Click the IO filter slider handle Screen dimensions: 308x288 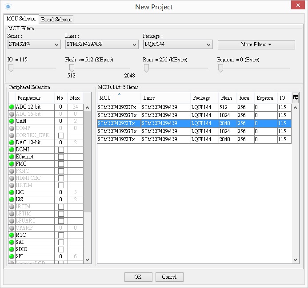[x=11, y=68]
